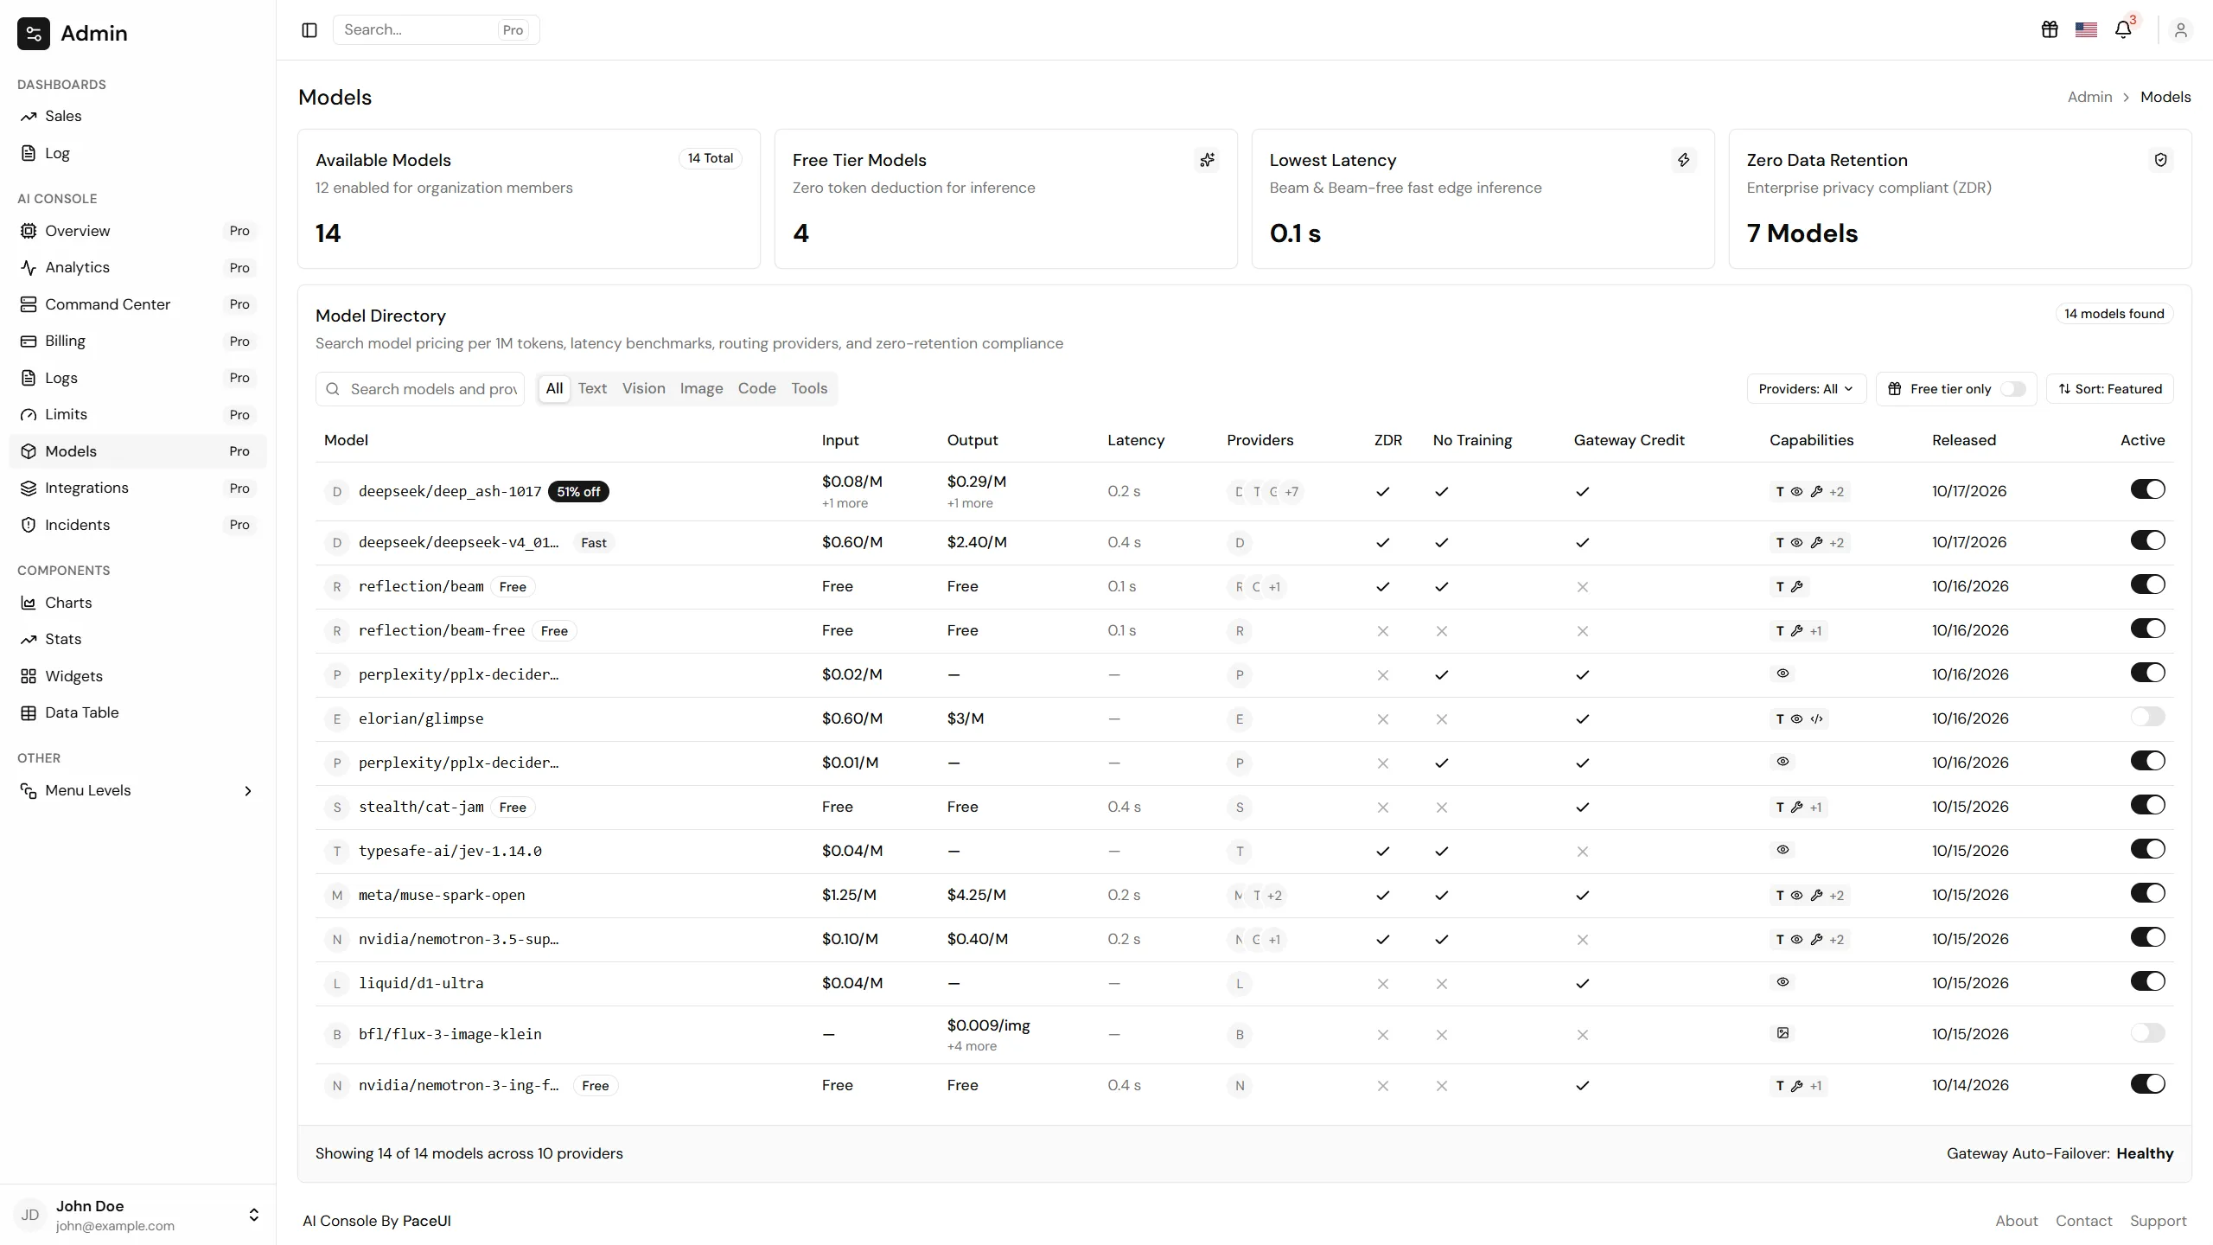The width and height of the screenshot is (2213, 1245).
Task: Open the Providers: All dropdown
Action: (x=1806, y=389)
